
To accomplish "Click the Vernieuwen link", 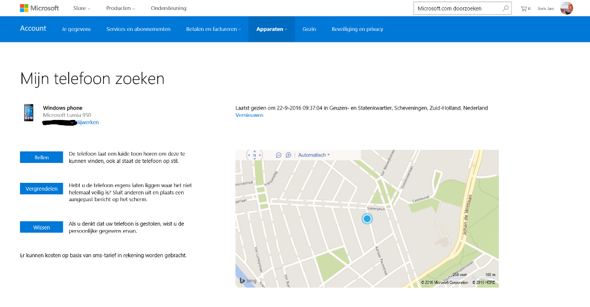I will coord(249,115).
